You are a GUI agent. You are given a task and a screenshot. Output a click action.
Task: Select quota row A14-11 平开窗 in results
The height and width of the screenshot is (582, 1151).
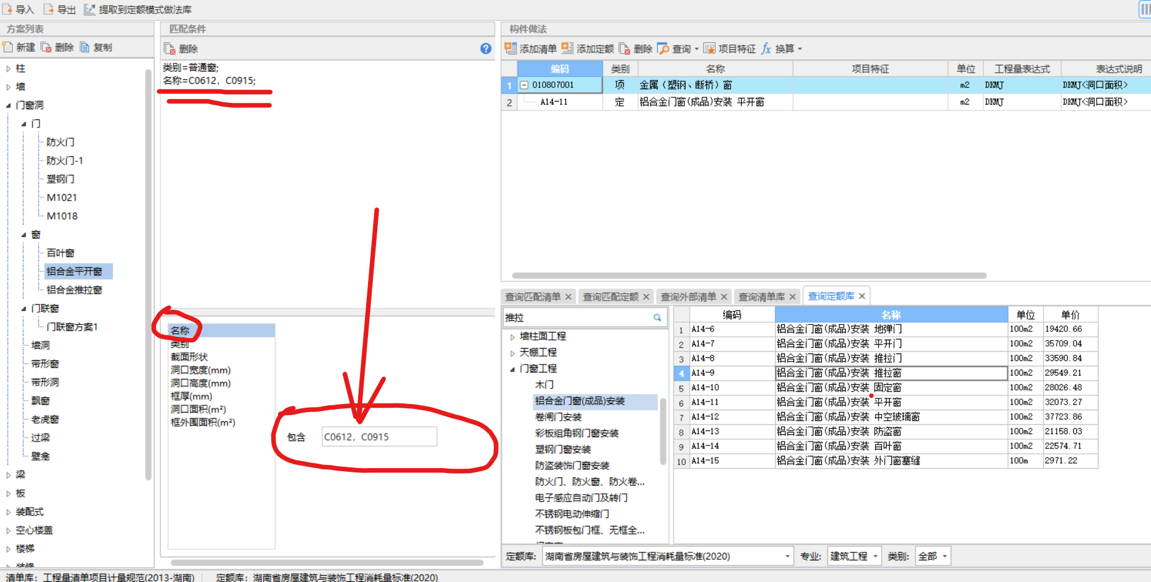click(x=885, y=402)
